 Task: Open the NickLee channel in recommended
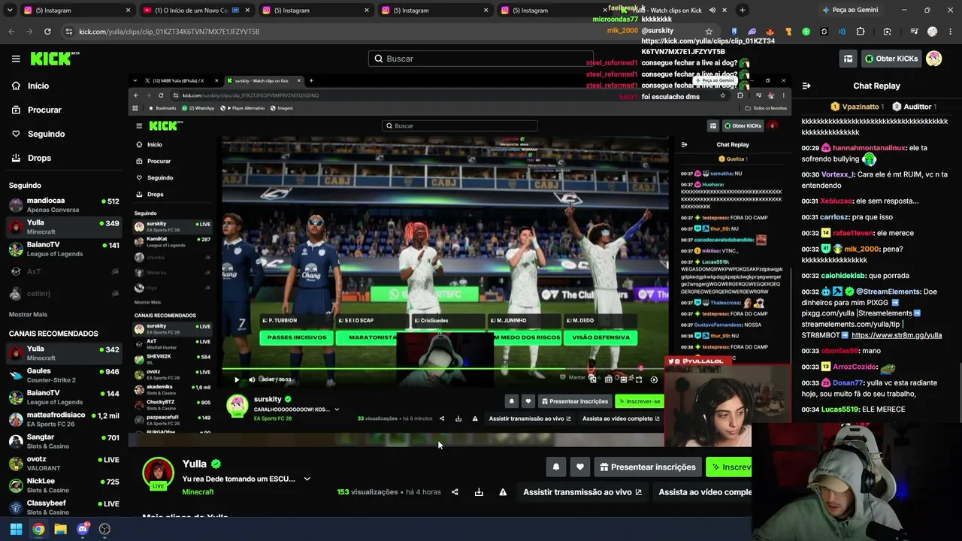click(x=64, y=485)
